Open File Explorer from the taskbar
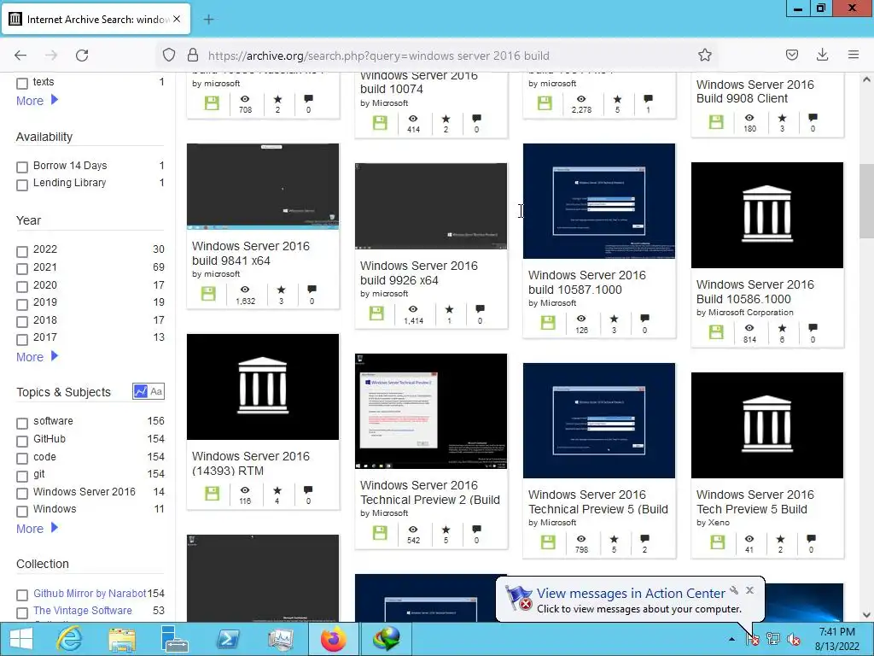 coord(121,640)
